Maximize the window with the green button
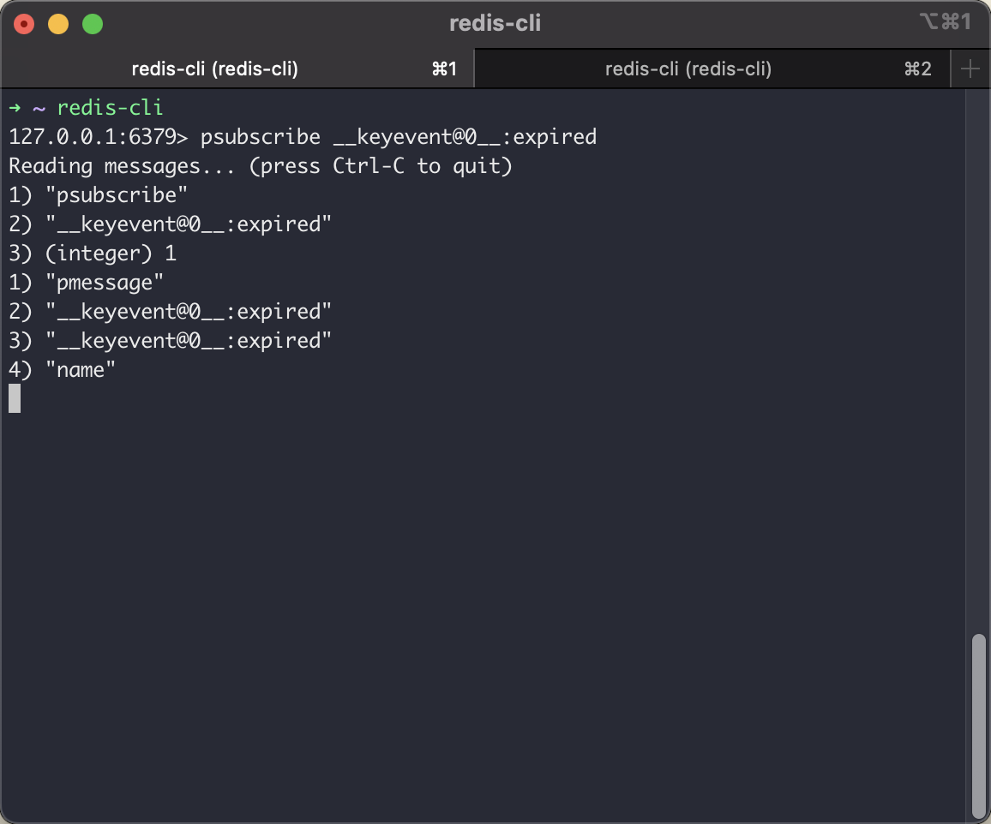 tap(93, 24)
